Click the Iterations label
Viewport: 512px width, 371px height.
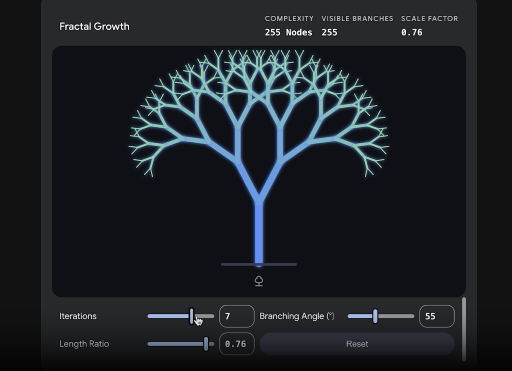pyautogui.click(x=78, y=316)
